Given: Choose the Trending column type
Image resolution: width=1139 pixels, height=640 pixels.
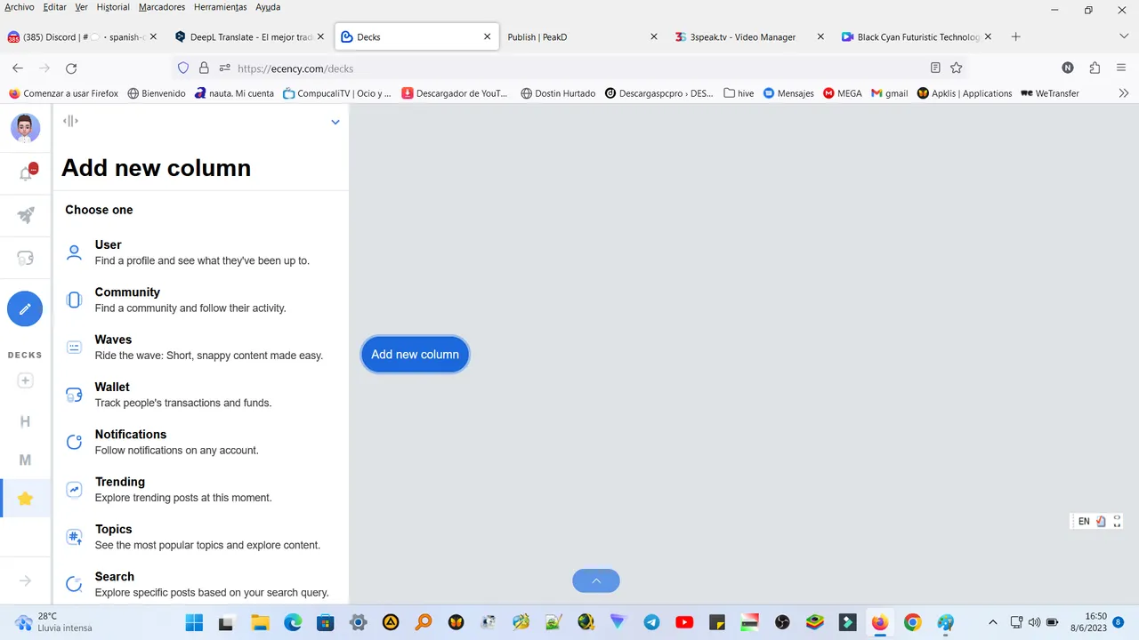Looking at the screenshot, I should click(201, 490).
